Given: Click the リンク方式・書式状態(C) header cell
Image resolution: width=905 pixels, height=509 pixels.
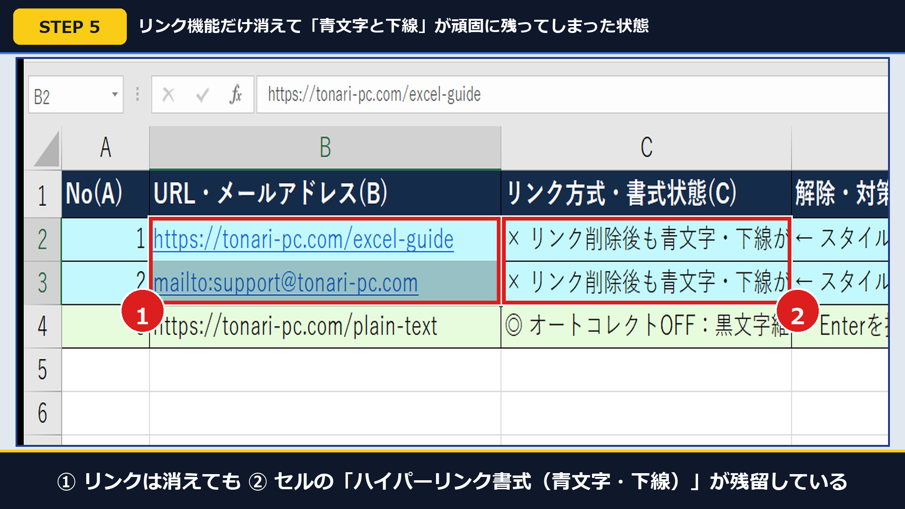Looking at the screenshot, I should pos(646,194).
